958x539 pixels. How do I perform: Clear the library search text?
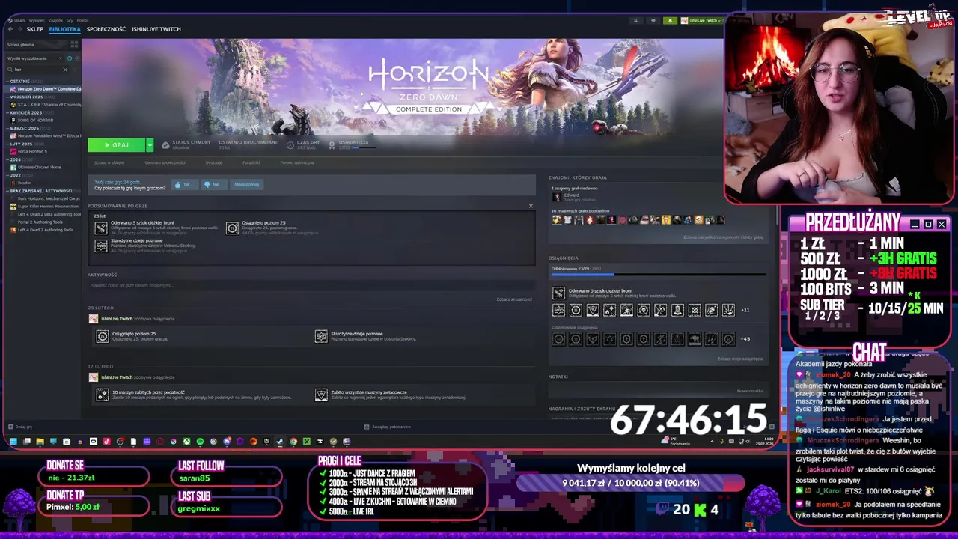pos(65,70)
